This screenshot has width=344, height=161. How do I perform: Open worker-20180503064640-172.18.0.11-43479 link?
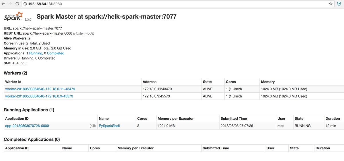pyautogui.click(x=40, y=89)
